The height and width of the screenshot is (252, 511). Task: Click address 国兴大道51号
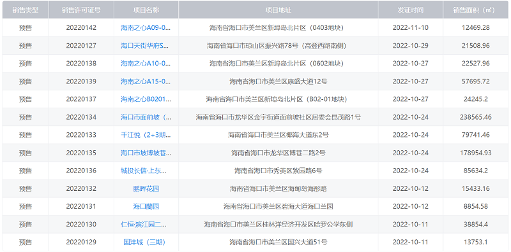[278, 242]
